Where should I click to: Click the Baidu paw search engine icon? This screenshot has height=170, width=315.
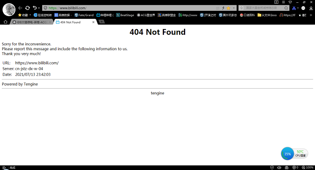click(242, 8)
